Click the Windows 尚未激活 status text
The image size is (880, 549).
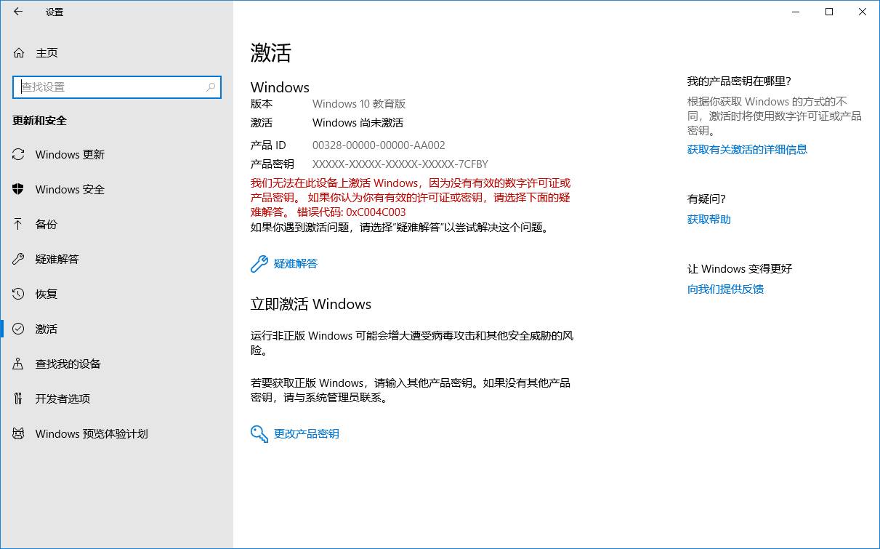[x=358, y=123]
